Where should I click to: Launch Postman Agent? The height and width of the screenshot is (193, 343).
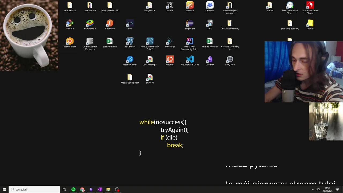pyautogui.click(x=130, y=61)
